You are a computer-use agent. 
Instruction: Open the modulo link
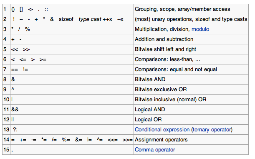point(200,29)
